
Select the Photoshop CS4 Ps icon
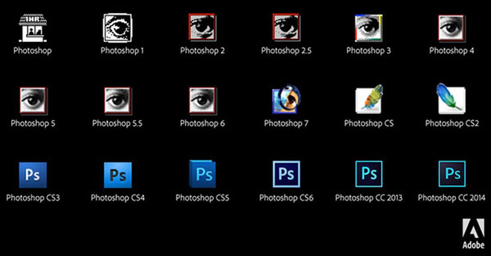pyautogui.click(x=118, y=175)
